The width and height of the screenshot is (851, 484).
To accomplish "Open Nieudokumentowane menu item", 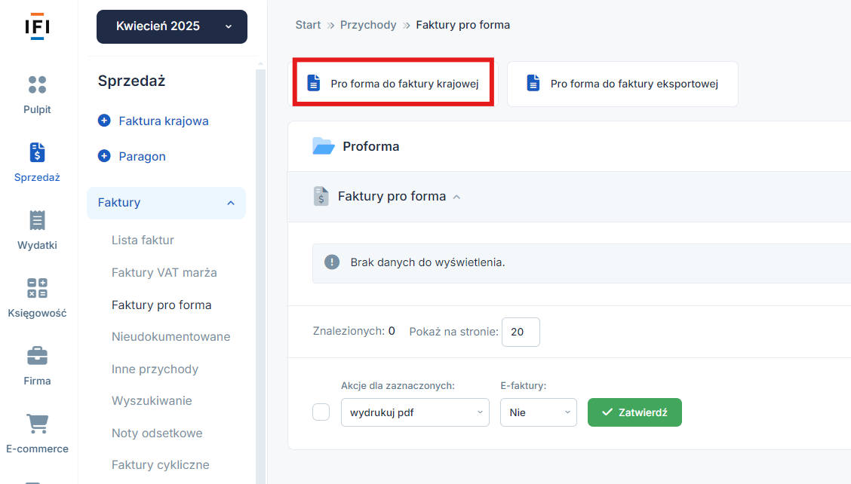I will point(171,336).
